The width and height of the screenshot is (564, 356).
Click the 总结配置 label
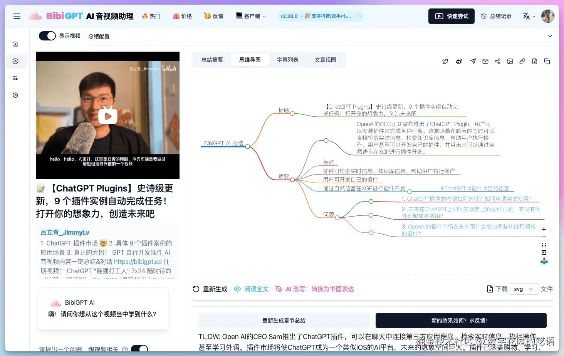(99, 36)
